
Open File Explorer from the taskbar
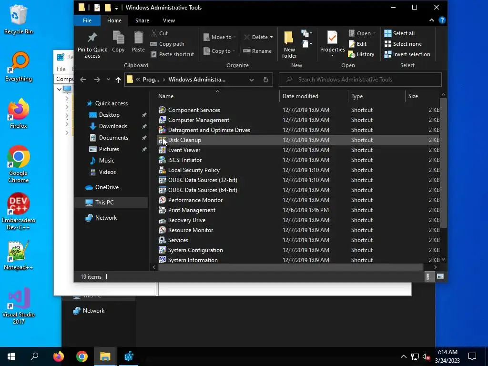click(x=105, y=356)
